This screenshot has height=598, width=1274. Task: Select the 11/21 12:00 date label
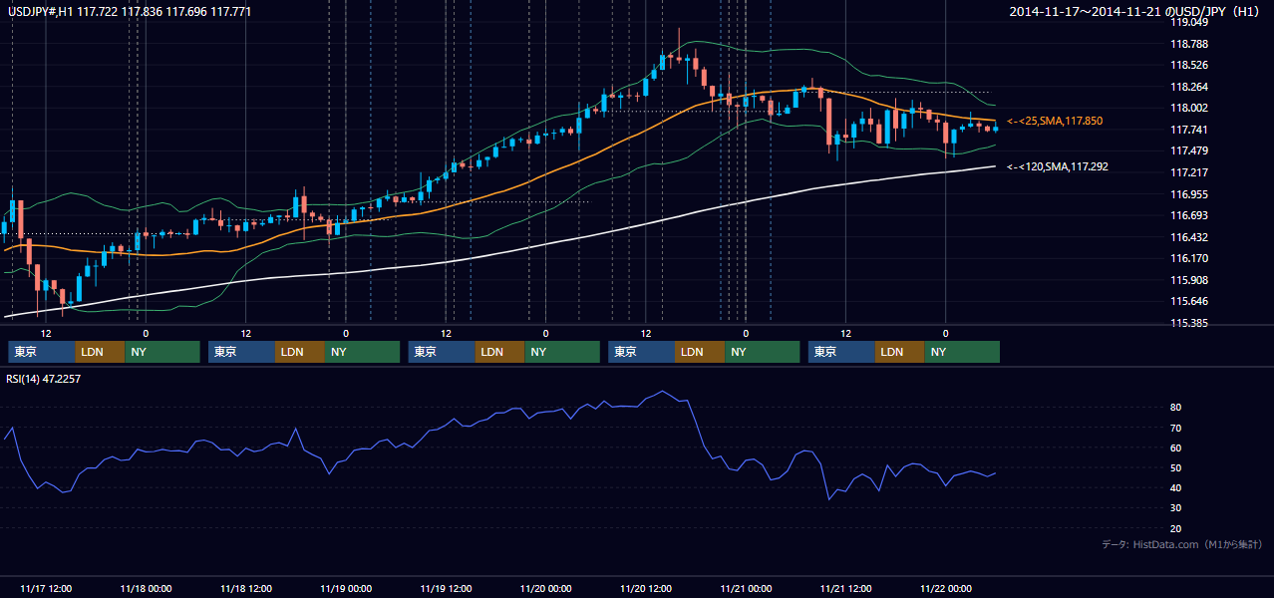tap(846, 588)
